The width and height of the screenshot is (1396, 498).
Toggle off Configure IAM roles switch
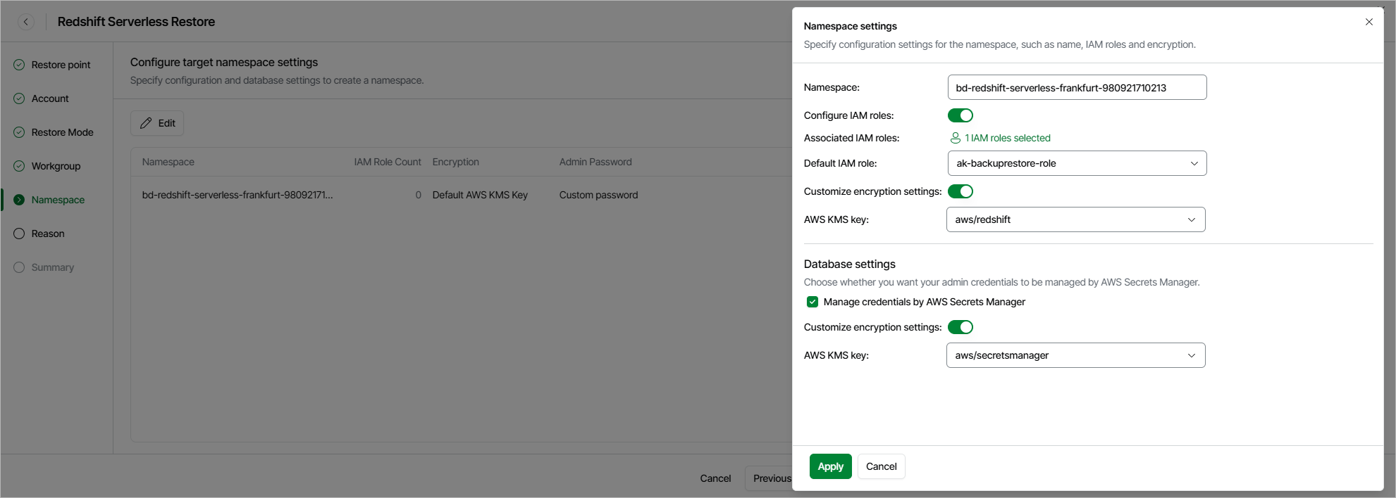tap(960, 115)
